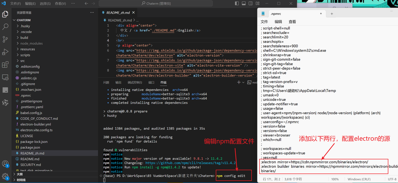Open the 文件(F) menu in VS Code
This screenshot has width=398, height=183.
[x=16, y=3]
